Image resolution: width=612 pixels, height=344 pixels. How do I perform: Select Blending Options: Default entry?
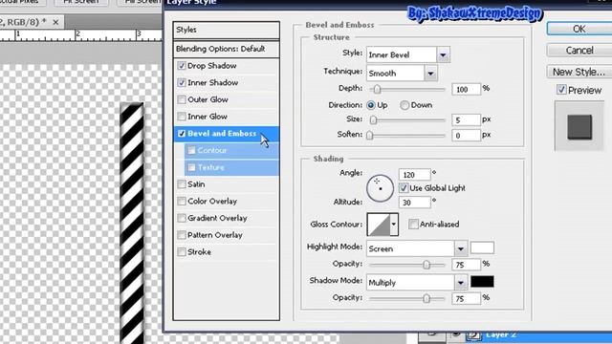[x=227, y=49]
